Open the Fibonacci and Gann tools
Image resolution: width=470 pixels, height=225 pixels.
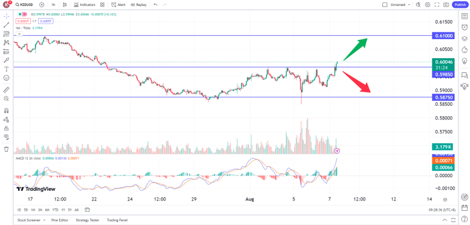click(x=7, y=34)
